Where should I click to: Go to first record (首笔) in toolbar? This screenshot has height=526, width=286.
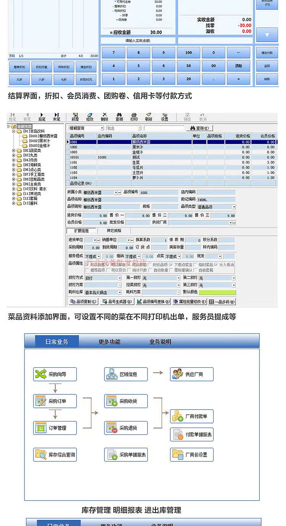click(13, 117)
